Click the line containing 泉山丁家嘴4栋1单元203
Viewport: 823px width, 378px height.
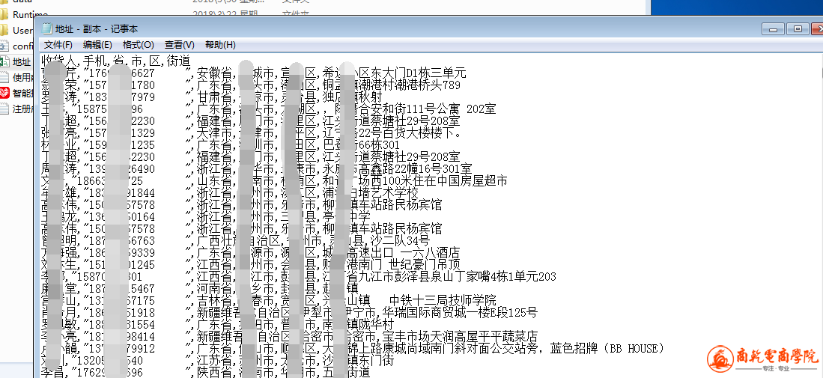pos(299,276)
